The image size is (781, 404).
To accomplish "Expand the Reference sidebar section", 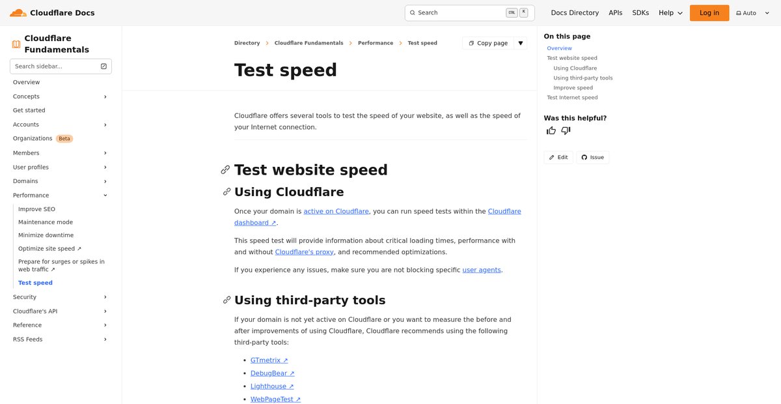I will click(105, 325).
